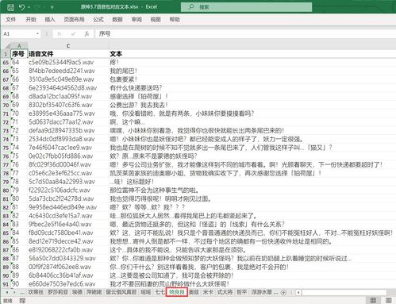
Task: Switch to the 插入 ribbon tab
Action: [x=50, y=19]
